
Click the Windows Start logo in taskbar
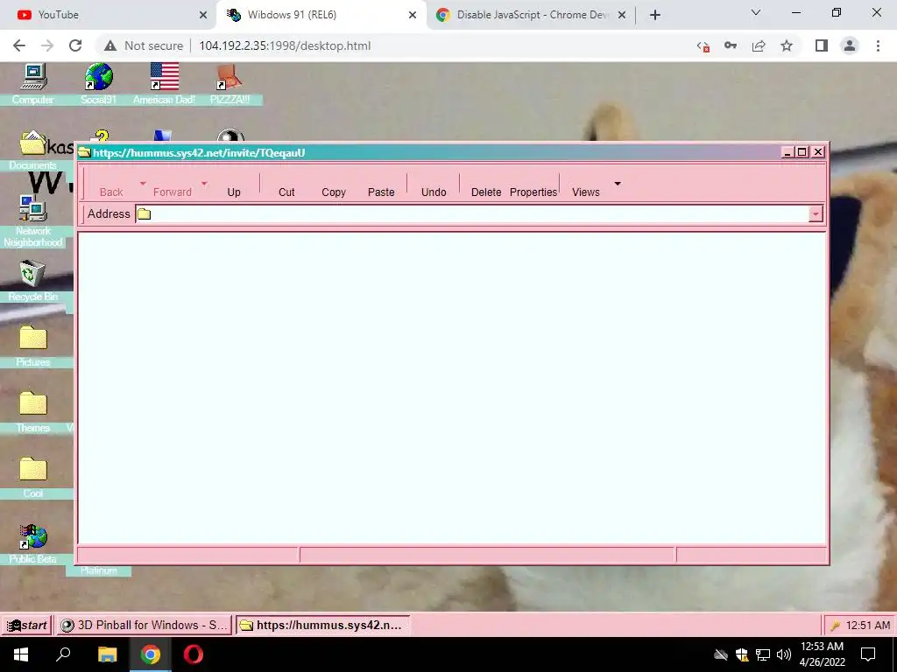21,654
